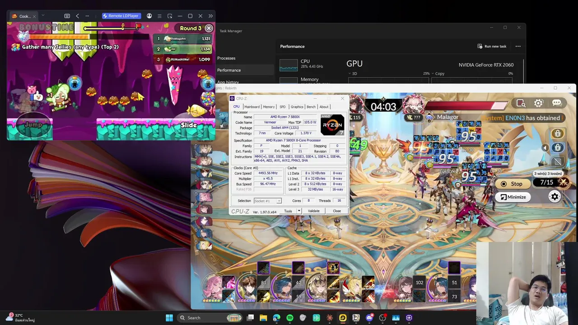Click the Tools button in CPU-Z

coord(288,211)
